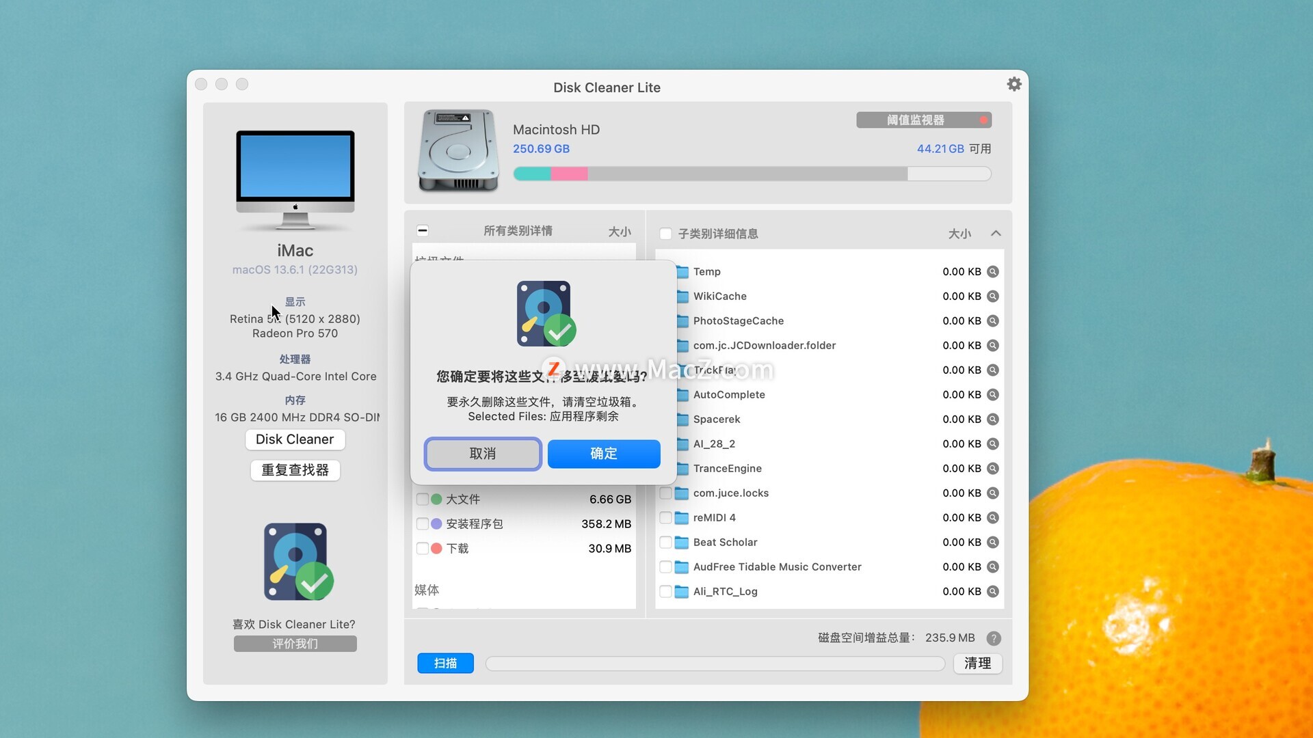Sort categories by 大小 column

[620, 232]
